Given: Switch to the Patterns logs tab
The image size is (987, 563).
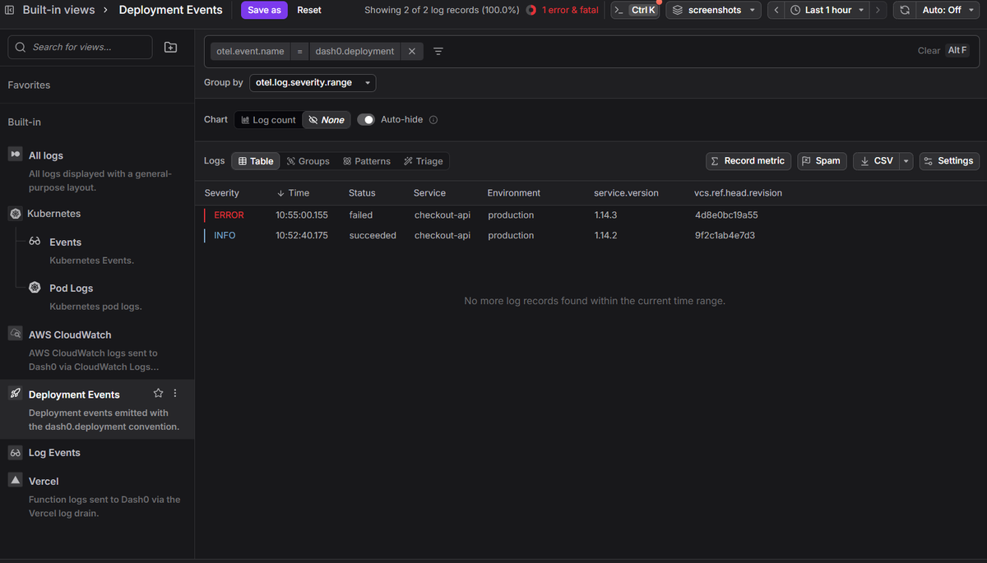Looking at the screenshot, I should [x=367, y=161].
